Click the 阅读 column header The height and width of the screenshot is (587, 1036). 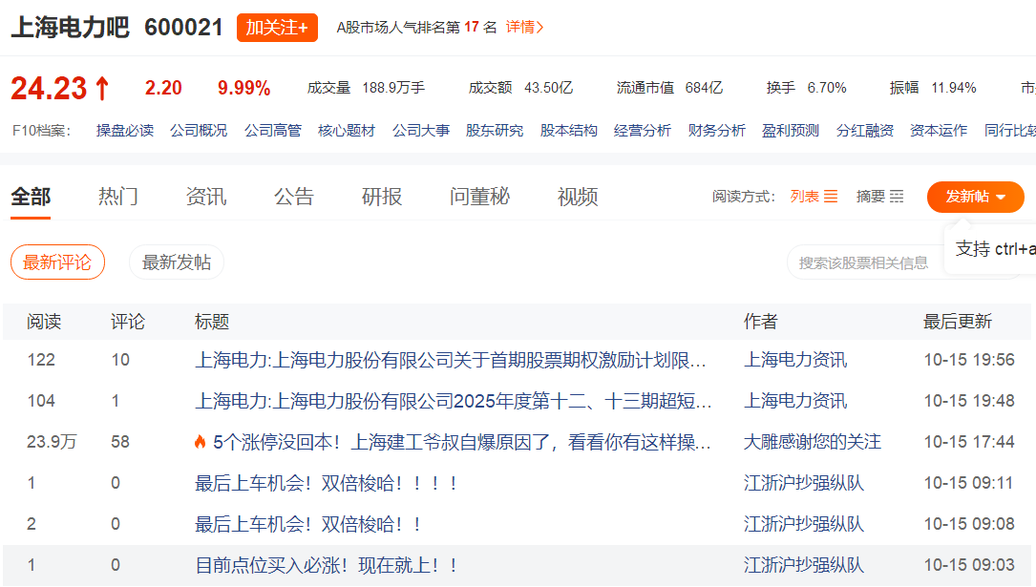click(x=44, y=322)
